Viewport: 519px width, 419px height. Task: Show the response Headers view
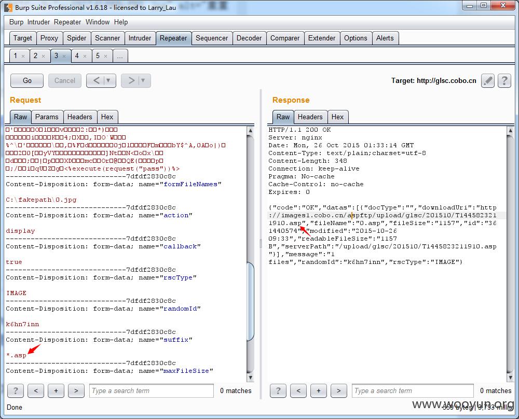(x=310, y=117)
